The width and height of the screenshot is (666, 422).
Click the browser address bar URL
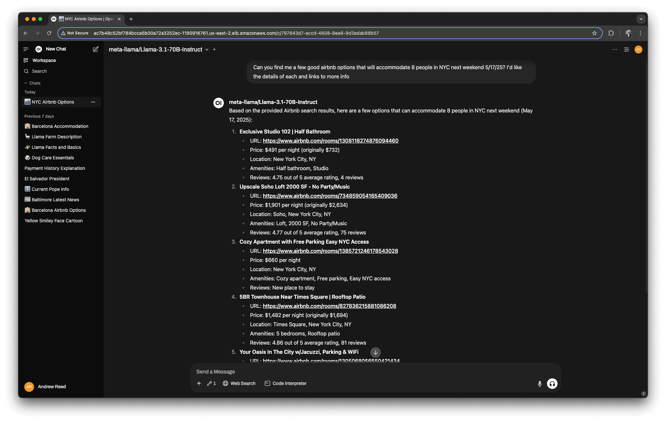click(236, 33)
